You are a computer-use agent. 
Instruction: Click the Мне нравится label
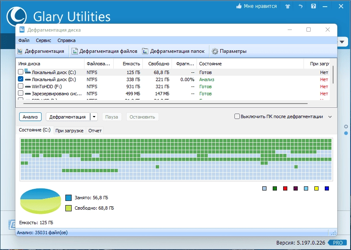260,6
